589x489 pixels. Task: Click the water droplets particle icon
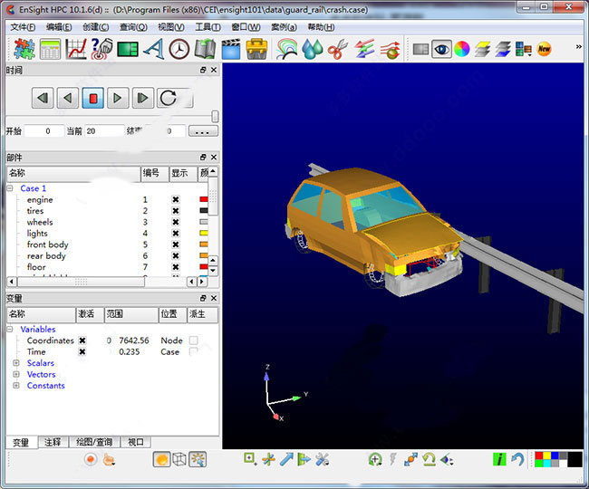[x=313, y=49]
